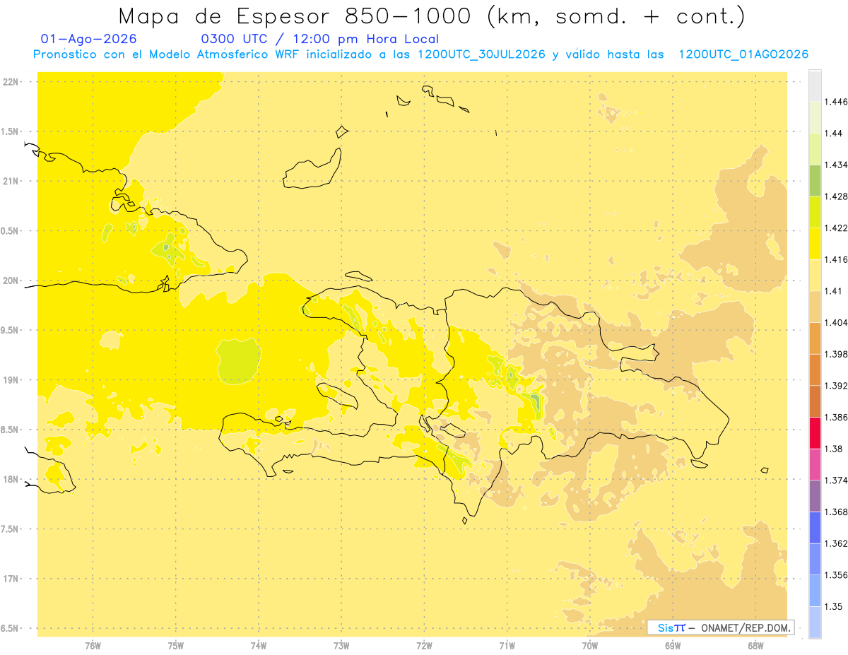Screen dimensions: 848x655
Task: Click the colorbar value 1.44
Action: tap(834, 134)
